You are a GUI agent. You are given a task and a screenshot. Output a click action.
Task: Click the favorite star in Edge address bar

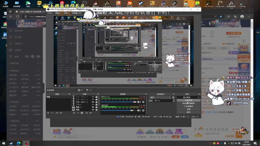click(221, 17)
